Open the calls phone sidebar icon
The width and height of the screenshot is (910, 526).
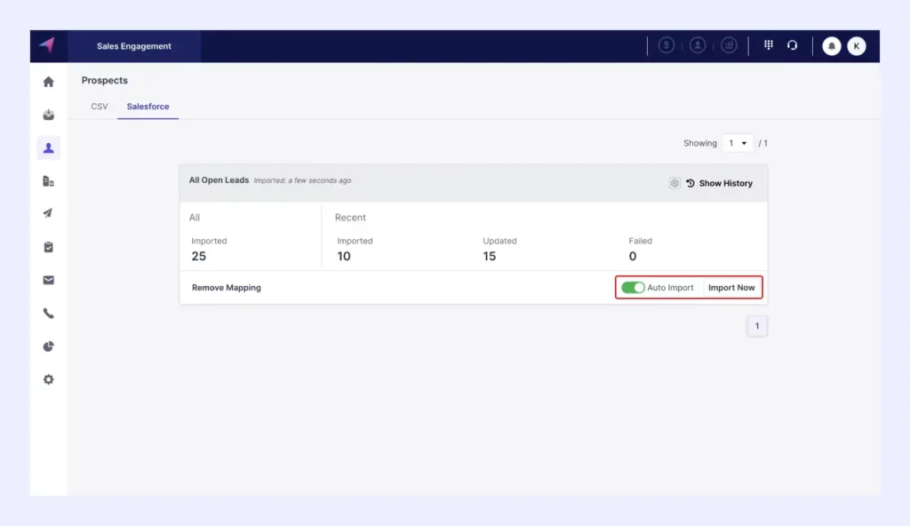pyautogui.click(x=49, y=314)
